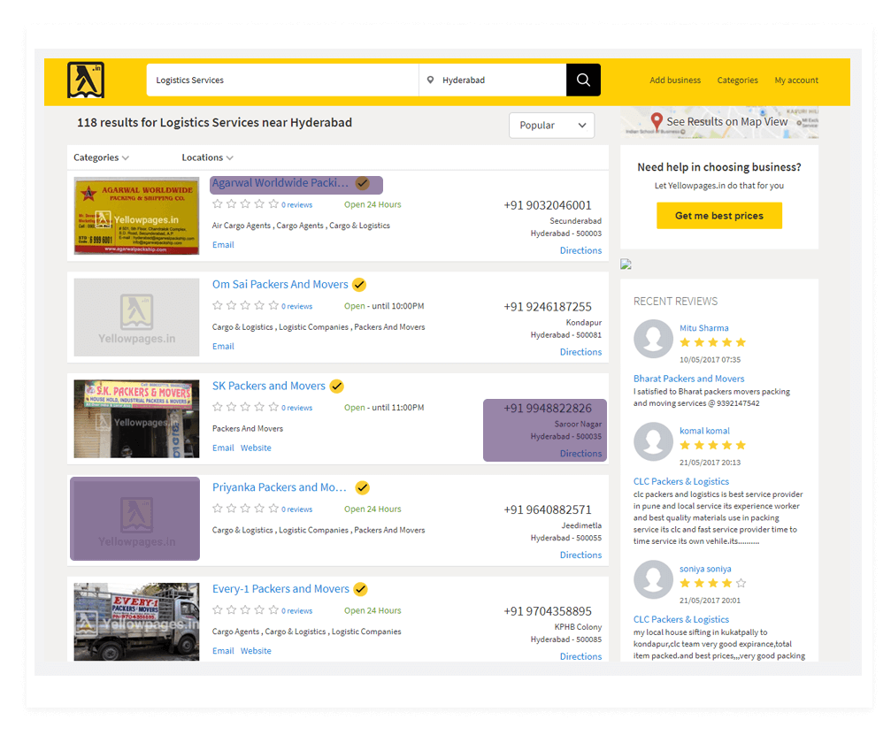Open My account menu
Viewport: 891px width, 735px height.
pyautogui.click(x=796, y=80)
